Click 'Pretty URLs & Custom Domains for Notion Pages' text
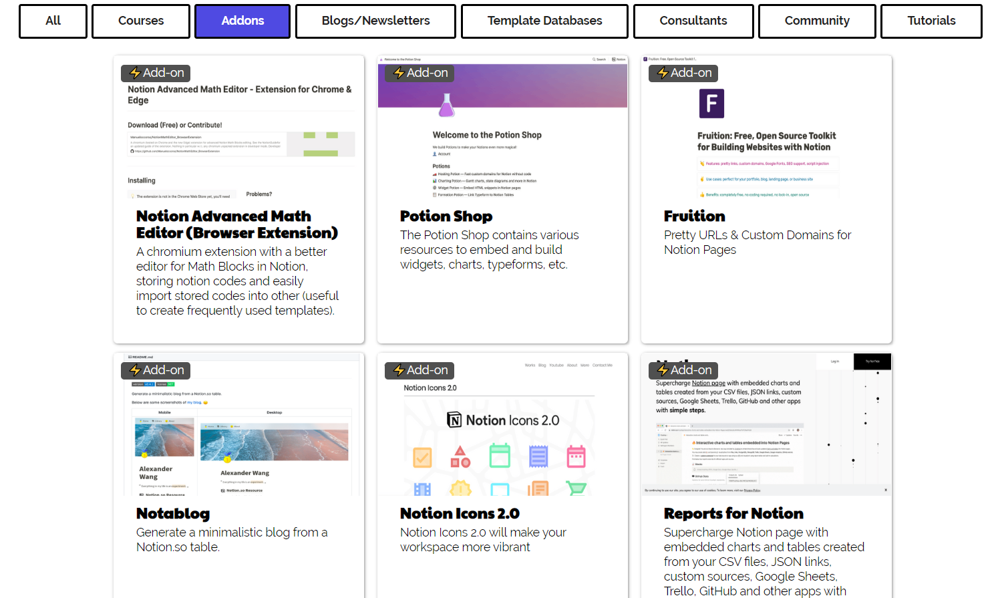 click(x=758, y=243)
